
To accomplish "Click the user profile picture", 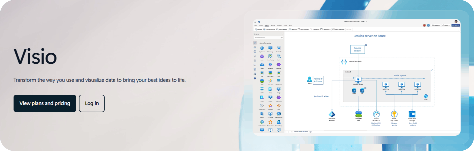I will tap(456, 22).
